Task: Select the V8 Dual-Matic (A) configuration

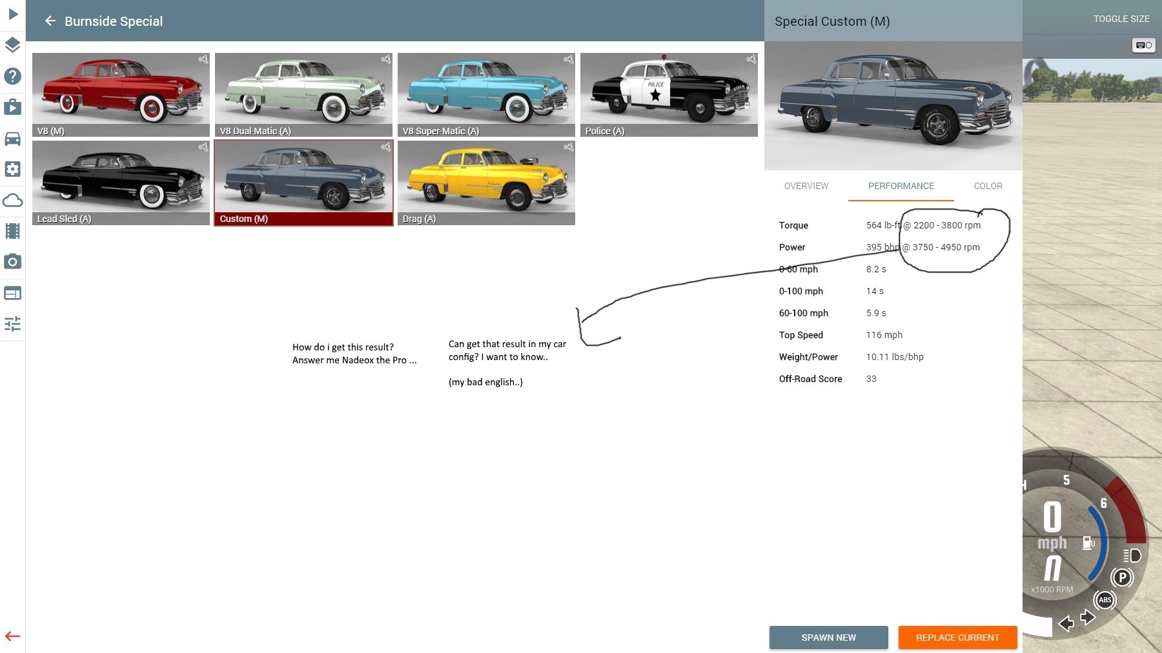Action: click(303, 95)
